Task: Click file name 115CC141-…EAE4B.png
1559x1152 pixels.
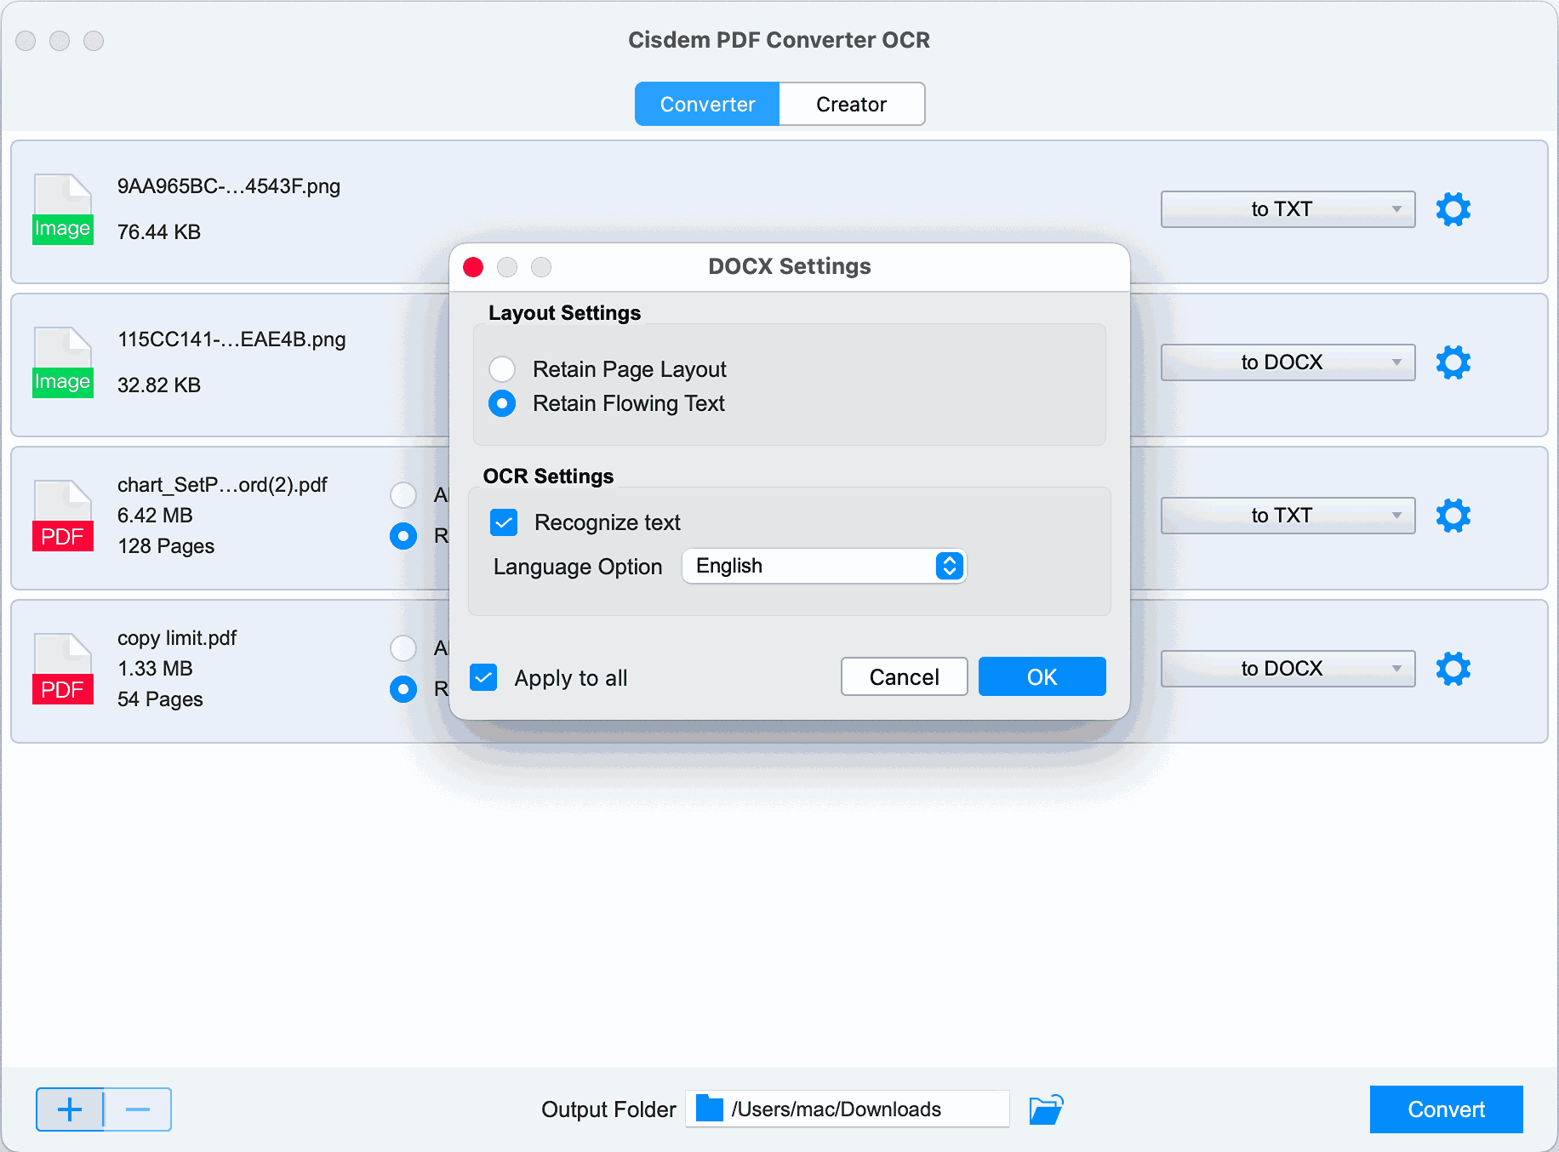Action: pyautogui.click(x=231, y=339)
